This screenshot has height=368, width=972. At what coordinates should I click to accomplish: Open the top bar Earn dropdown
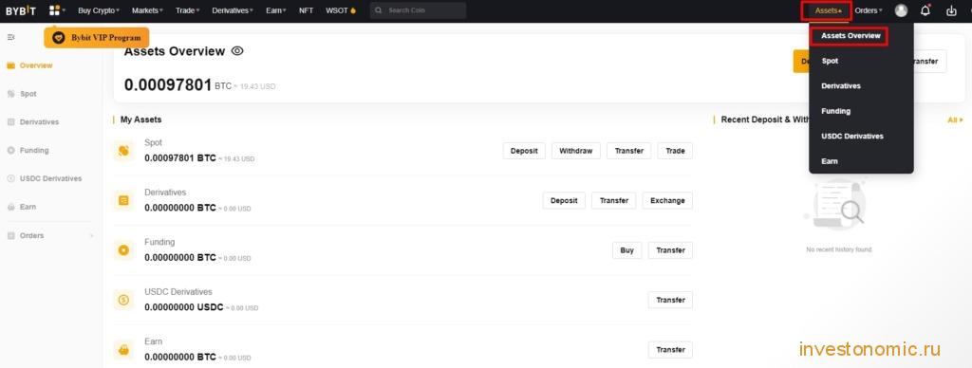coord(276,10)
